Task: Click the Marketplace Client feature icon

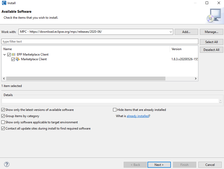Action: (18, 59)
